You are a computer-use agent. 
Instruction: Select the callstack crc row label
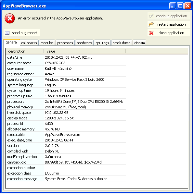[x=16, y=162]
